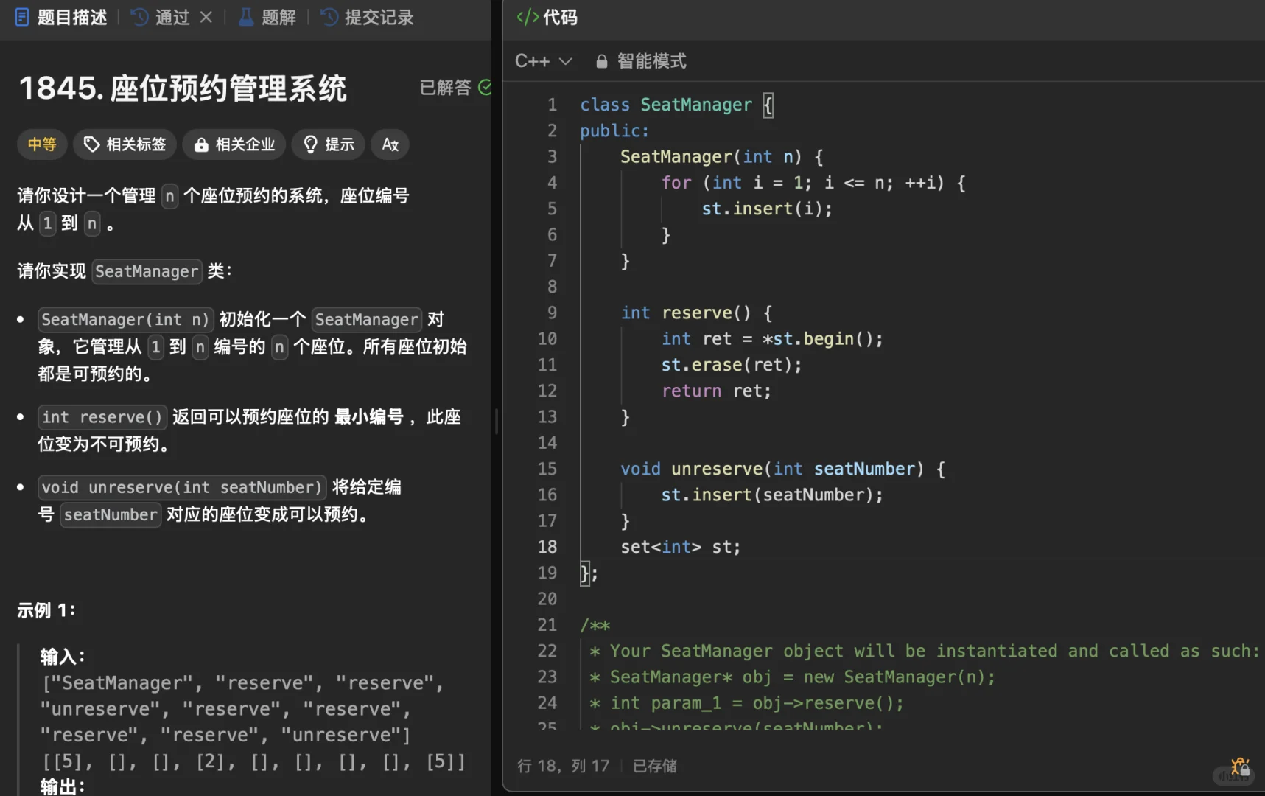Open the C++ language dropdown
This screenshot has width=1265, height=796.
pos(543,61)
